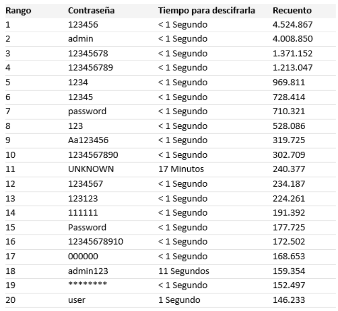Click the count value 4.524.867
Image resolution: width=338 pixels, height=311 pixels.
[293, 24]
